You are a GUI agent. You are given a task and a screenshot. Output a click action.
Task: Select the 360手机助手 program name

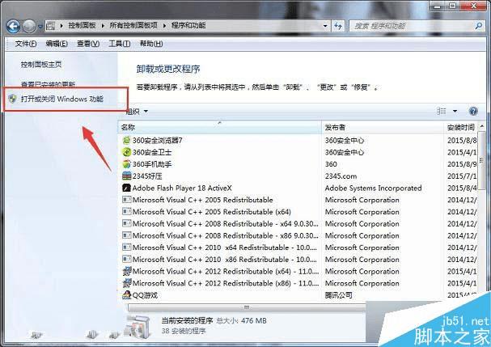pyautogui.click(x=152, y=164)
